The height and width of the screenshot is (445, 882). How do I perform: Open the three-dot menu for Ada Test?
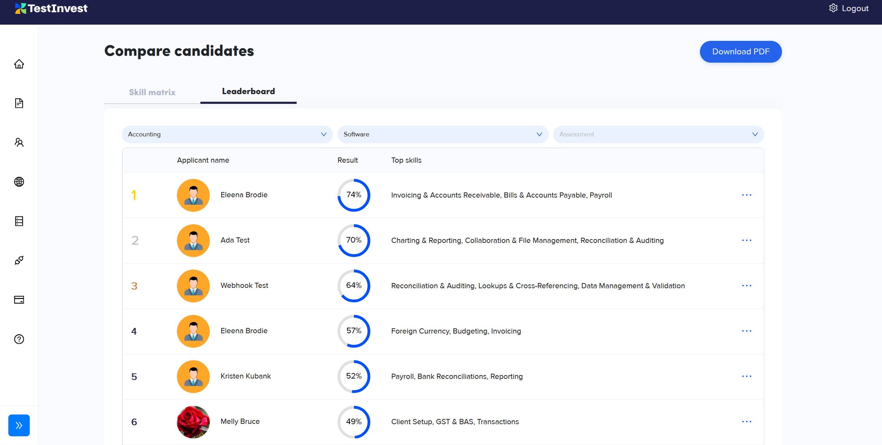pyautogui.click(x=747, y=240)
